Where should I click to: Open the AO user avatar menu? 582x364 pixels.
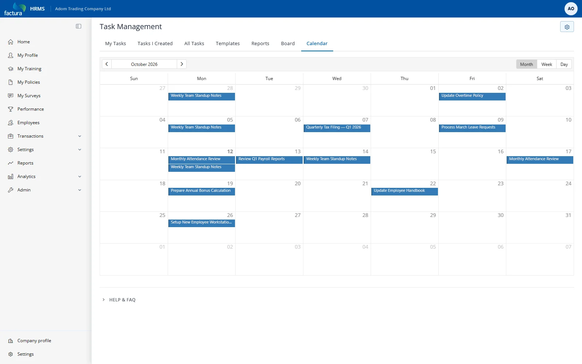[571, 9]
